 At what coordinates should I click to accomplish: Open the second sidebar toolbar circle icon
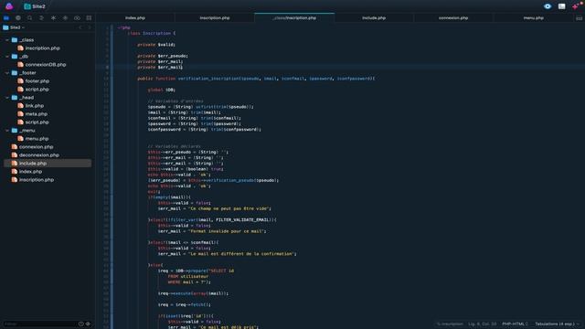[18, 18]
